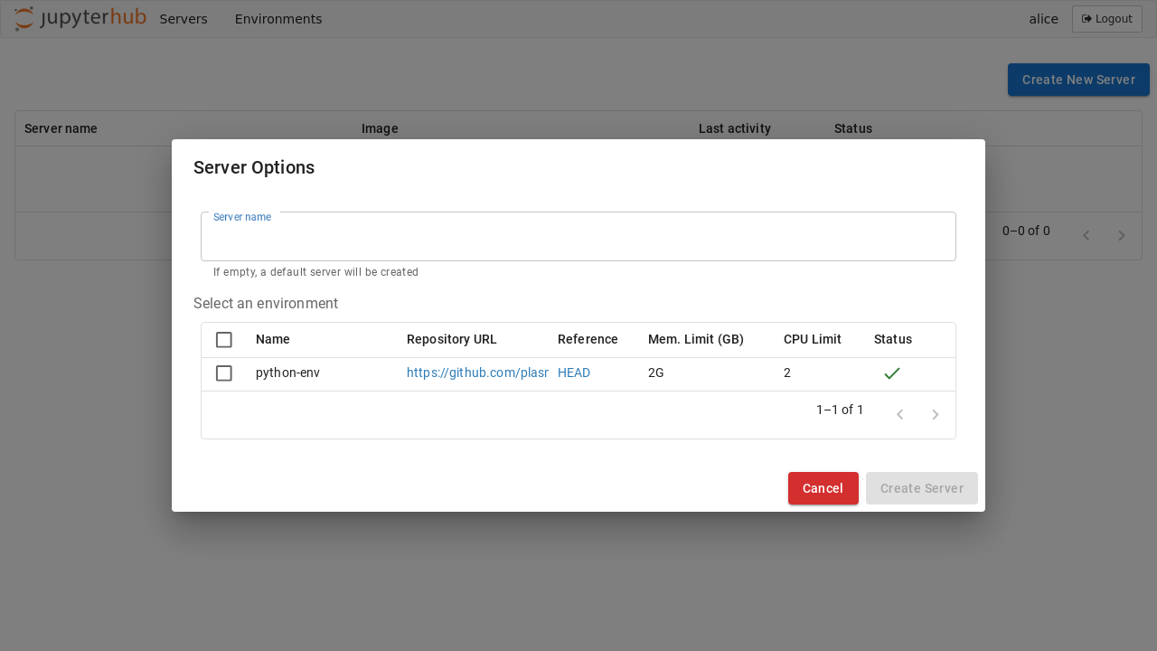Screen dimensions: 1157x651
Task: Click the Create New Server button
Action: click(x=1077, y=80)
